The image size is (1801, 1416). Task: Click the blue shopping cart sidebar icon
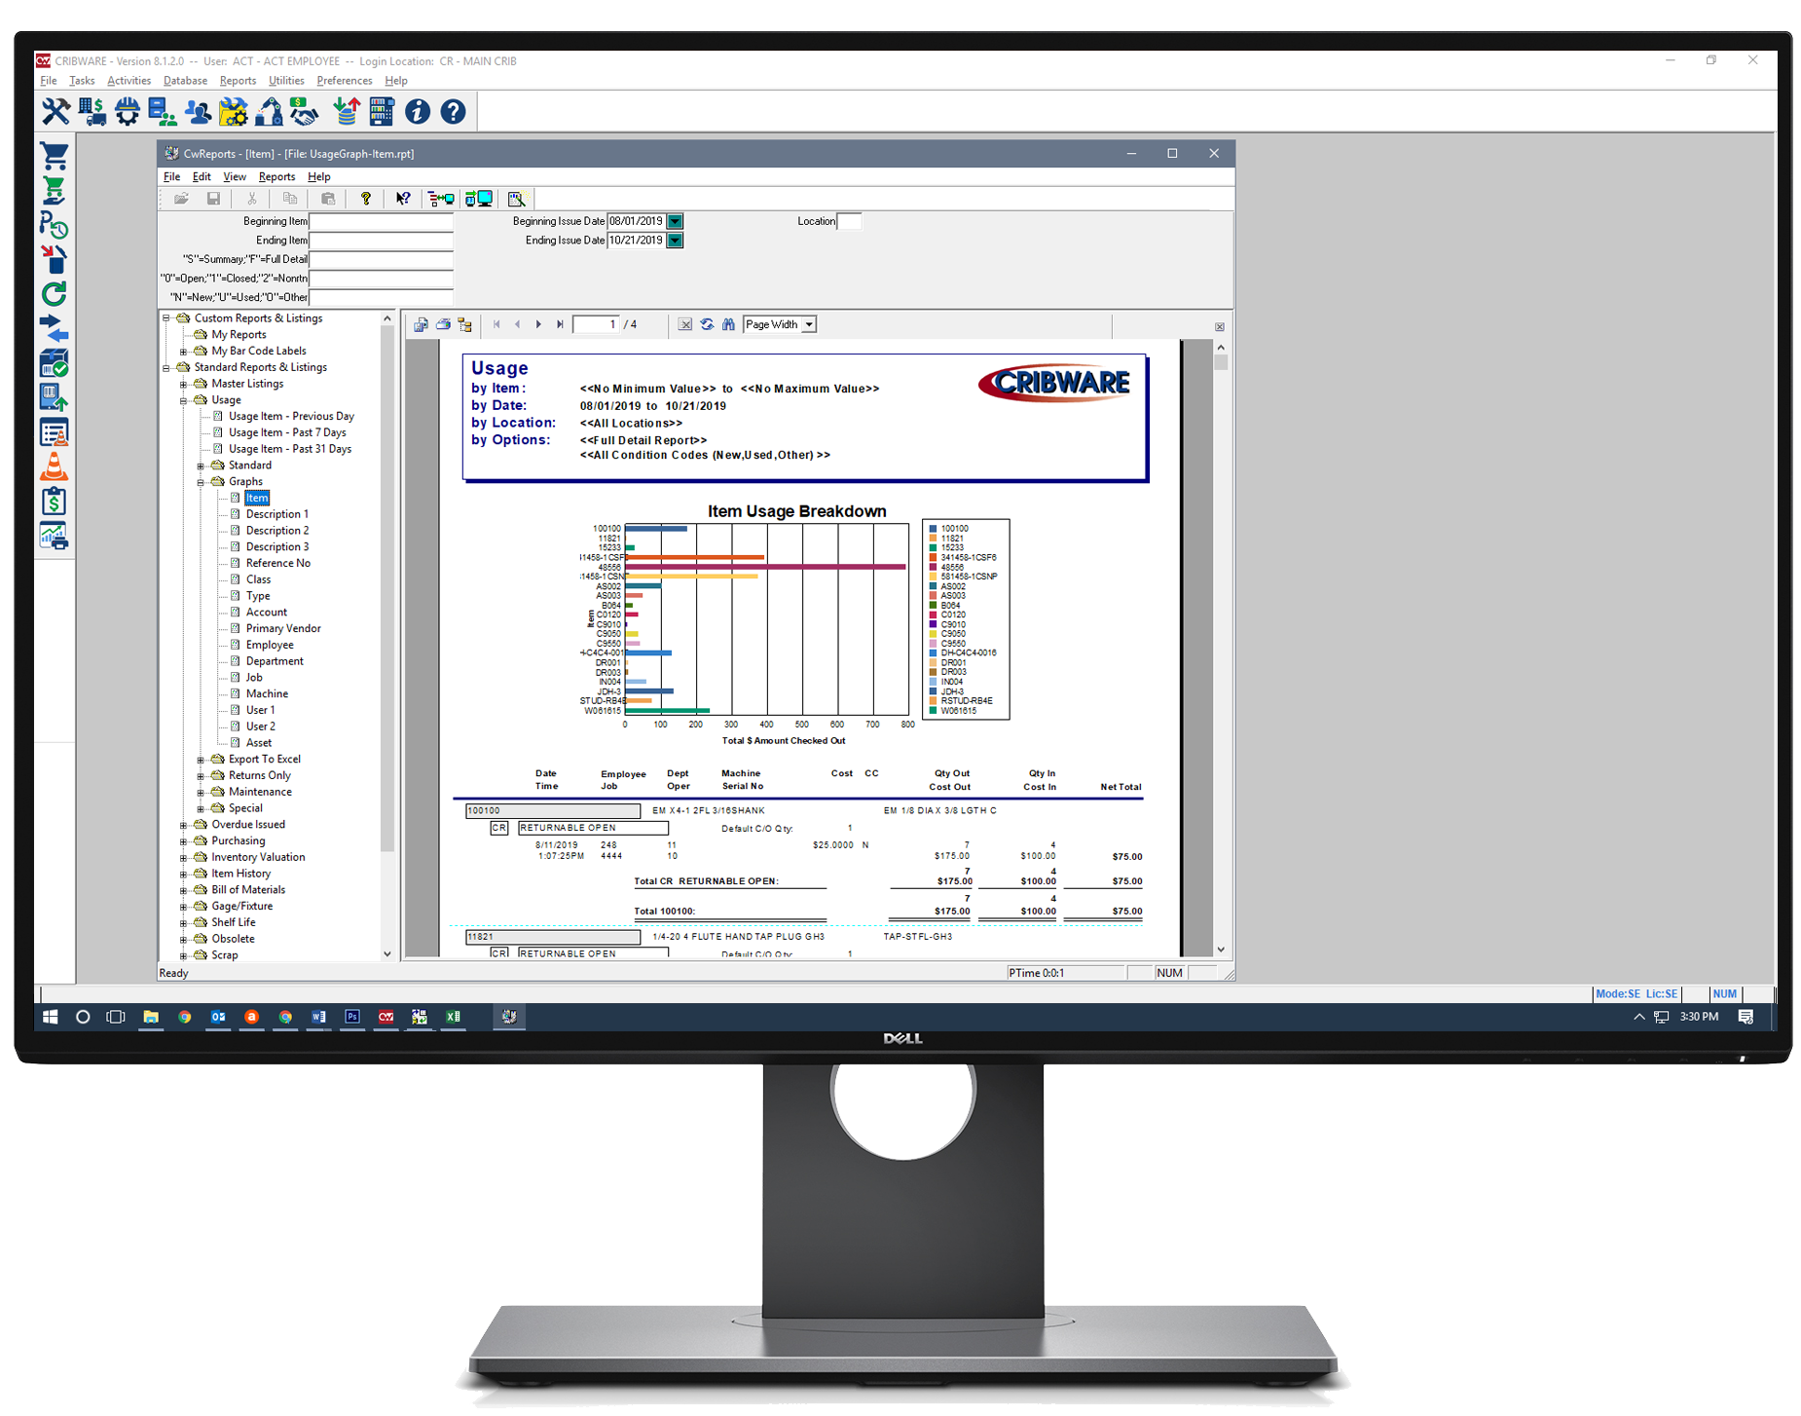coord(55,156)
